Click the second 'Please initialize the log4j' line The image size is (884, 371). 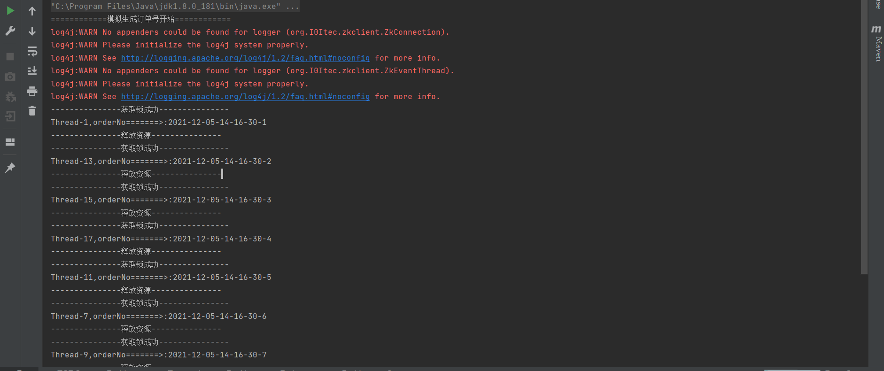(x=179, y=84)
